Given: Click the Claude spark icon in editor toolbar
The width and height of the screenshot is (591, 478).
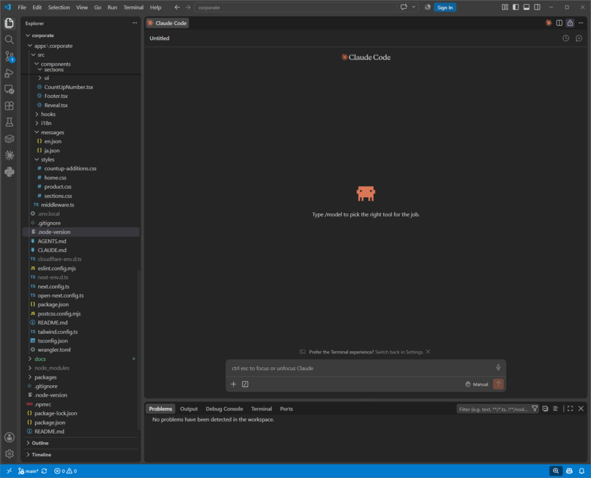Looking at the screenshot, I should (548, 23).
